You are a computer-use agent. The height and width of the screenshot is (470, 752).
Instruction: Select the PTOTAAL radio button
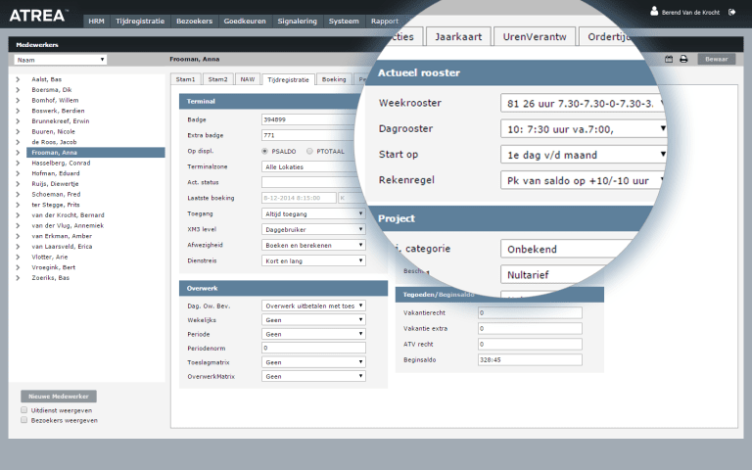coord(309,151)
